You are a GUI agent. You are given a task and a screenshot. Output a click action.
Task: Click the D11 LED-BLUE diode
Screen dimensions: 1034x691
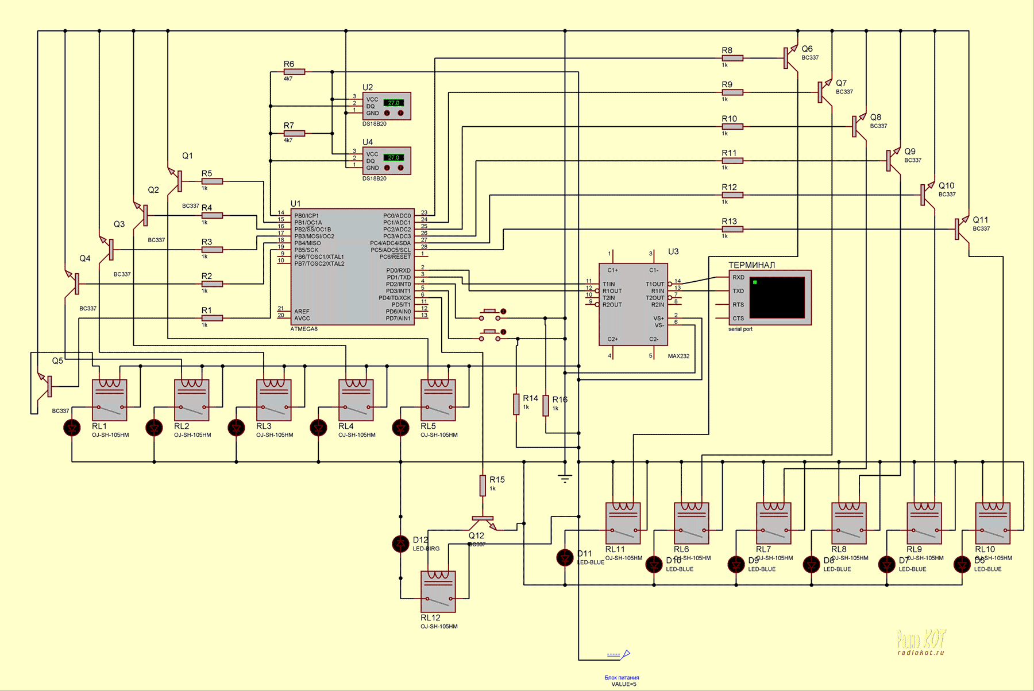coord(565,557)
